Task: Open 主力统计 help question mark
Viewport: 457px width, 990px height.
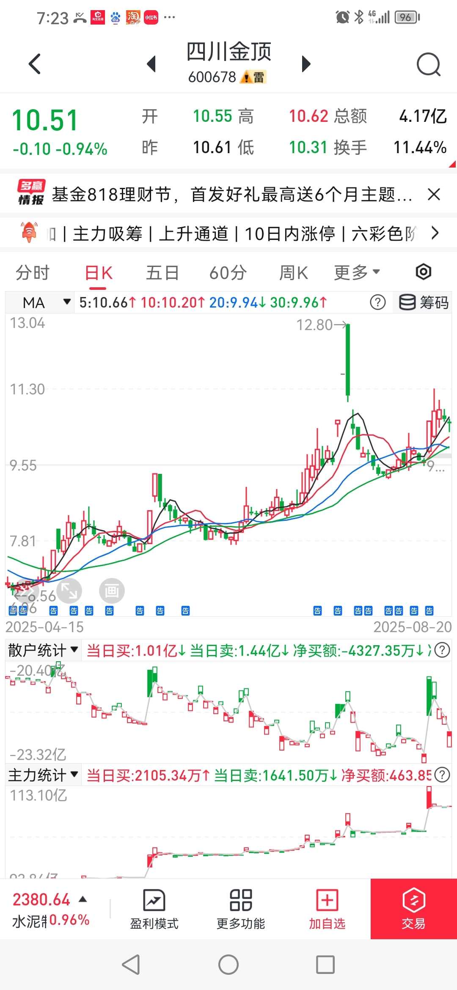Action: pyautogui.click(x=442, y=775)
